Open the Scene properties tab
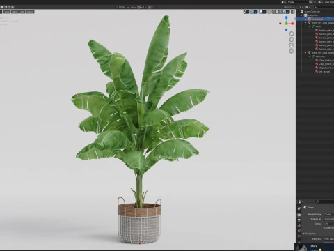This screenshot has width=334, height=251. [299, 231]
